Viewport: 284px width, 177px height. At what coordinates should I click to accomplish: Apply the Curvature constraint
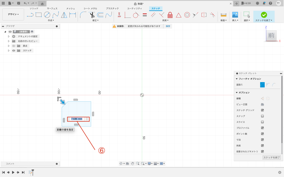click(x=212, y=15)
